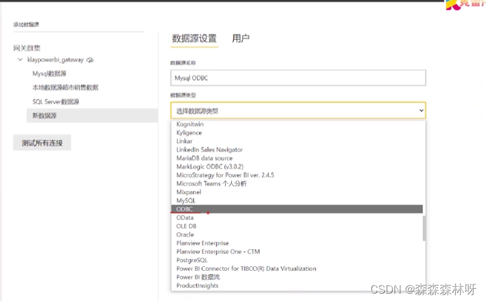Select the highlighted ODBC option
This screenshot has height=301, width=486.
click(x=297, y=209)
